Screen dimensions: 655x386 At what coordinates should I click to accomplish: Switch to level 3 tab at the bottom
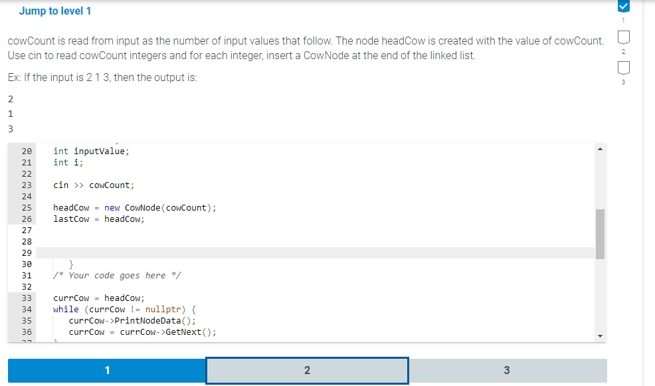[506, 371]
